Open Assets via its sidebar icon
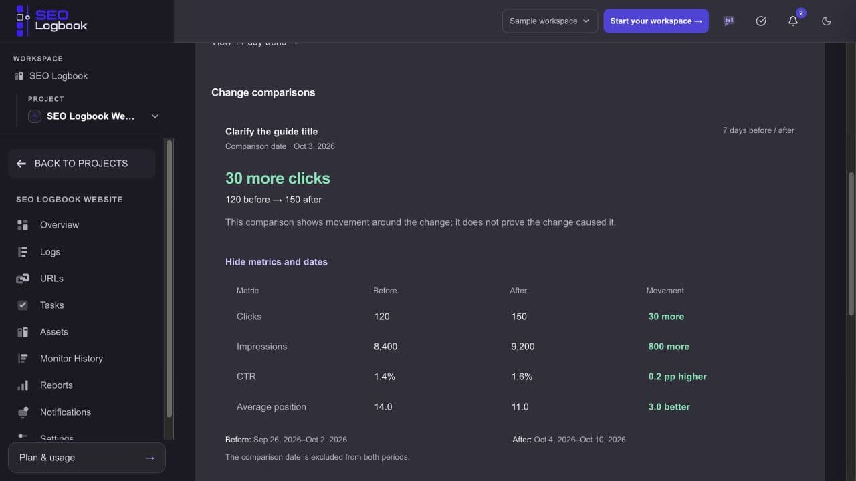The height and width of the screenshot is (481, 856). coord(23,332)
